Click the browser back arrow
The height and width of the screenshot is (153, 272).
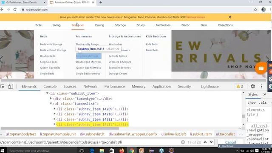coord(2,9)
